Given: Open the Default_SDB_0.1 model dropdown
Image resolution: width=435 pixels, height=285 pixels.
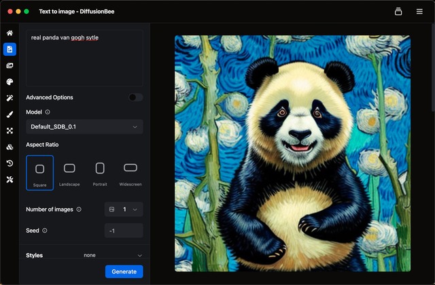Looking at the screenshot, I should click(84, 127).
